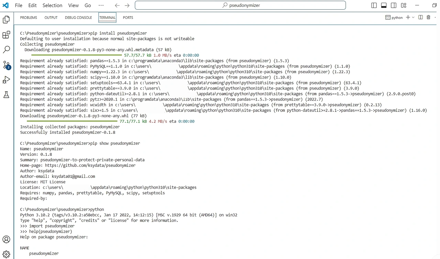Toggle the secondary side bar
This screenshot has height=259, width=440.
pyautogui.click(x=394, y=5)
